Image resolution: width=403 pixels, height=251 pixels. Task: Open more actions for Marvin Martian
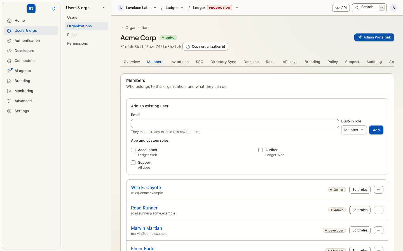(x=379, y=230)
